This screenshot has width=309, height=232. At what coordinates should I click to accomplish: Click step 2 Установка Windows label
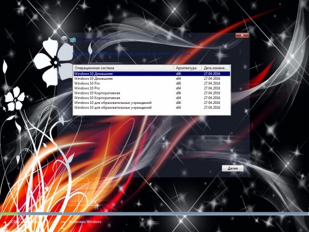pos(85,222)
